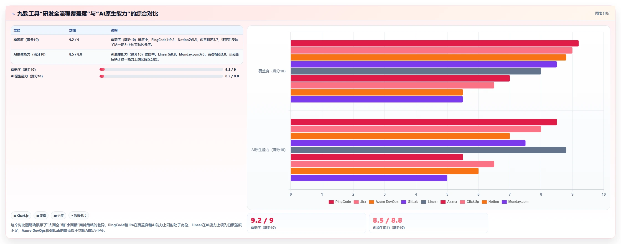Click the Asana bar in the AI原生能力 group
Viewport: 621px width, 244px height.
point(377,157)
